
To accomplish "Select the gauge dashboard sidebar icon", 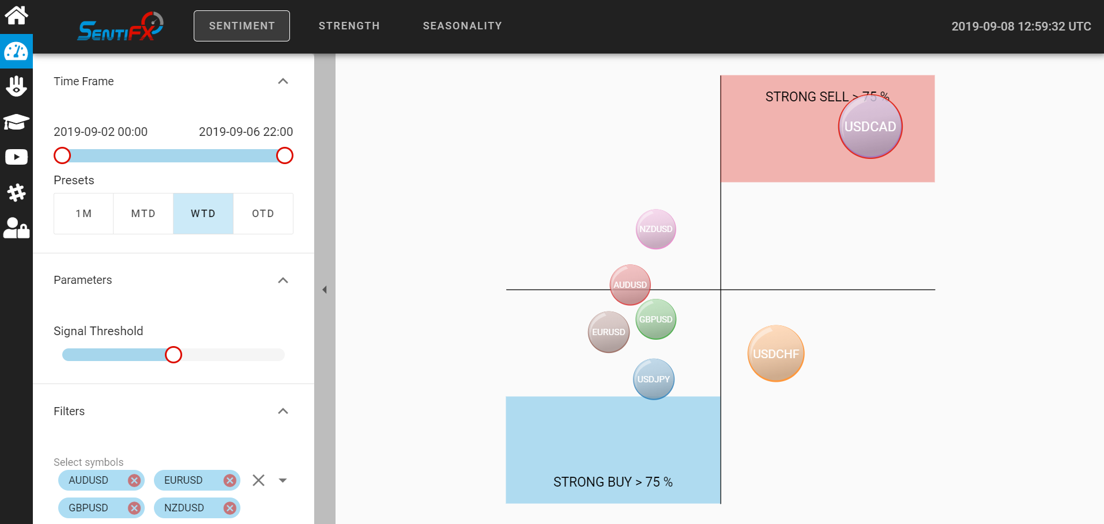I will point(16,51).
